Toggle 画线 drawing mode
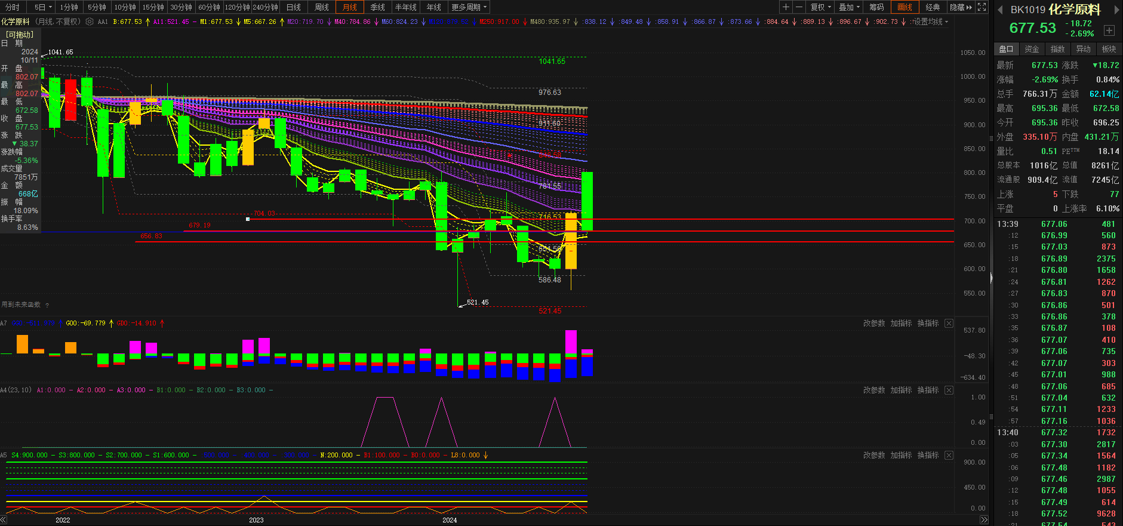This screenshot has width=1123, height=526. (904, 7)
